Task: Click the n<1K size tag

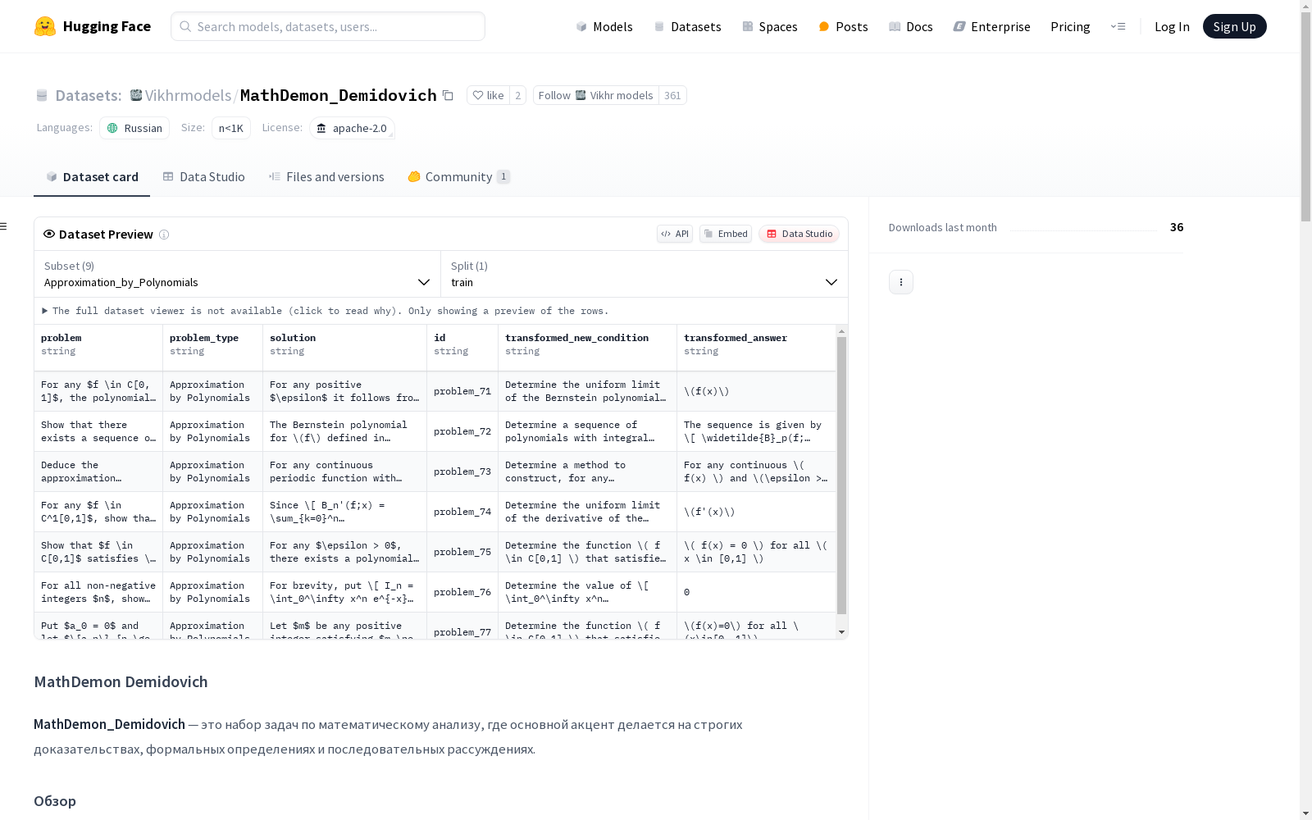Action: [231, 128]
